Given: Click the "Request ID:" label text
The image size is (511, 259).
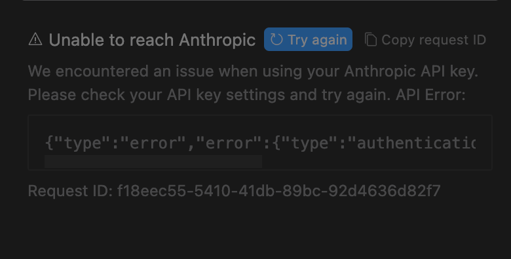Looking at the screenshot, I should point(70,191).
